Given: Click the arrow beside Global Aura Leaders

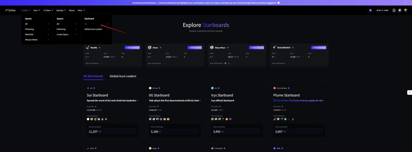Looking at the screenshot, I should [108, 29].
